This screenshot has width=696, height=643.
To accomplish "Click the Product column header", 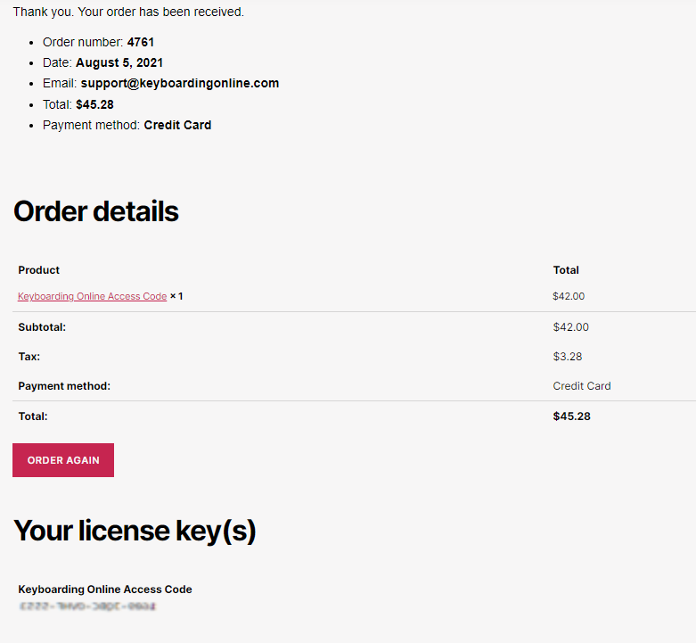I will (39, 269).
